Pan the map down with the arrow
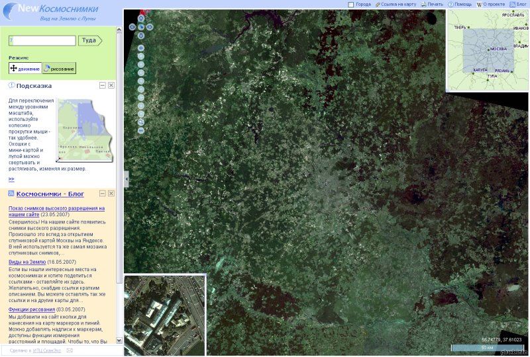530x357 pixels. [x=141, y=36]
